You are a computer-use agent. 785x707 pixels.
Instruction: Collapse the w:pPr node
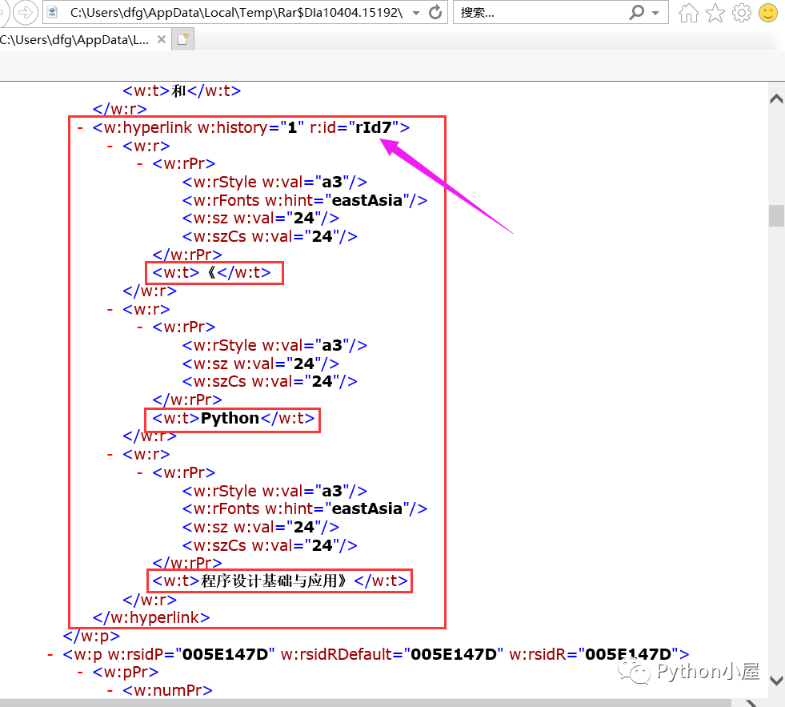80,673
